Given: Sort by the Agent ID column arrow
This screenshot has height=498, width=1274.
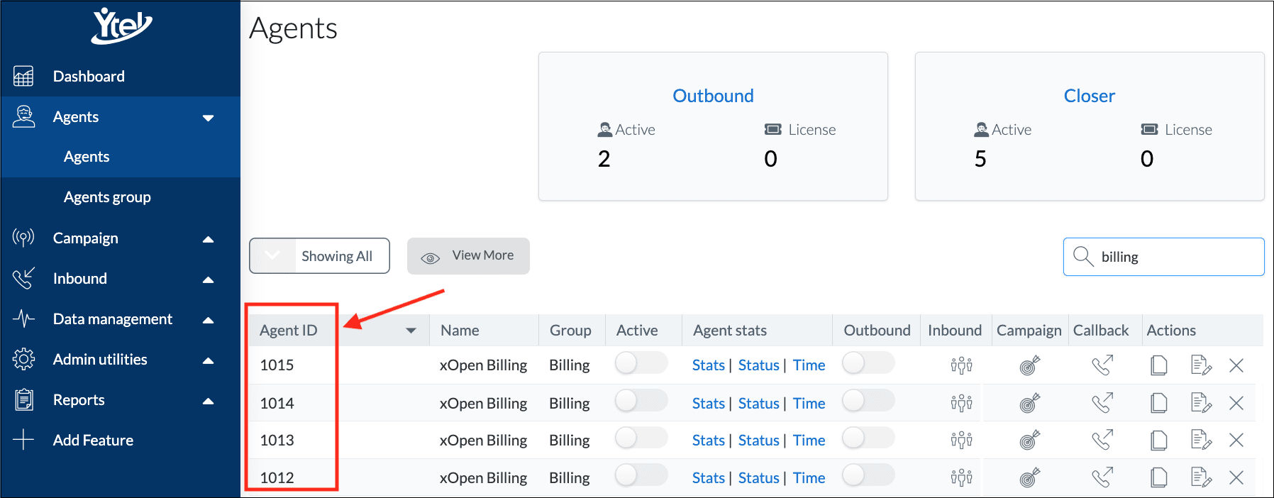Looking at the screenshot, I should (411, 331).
